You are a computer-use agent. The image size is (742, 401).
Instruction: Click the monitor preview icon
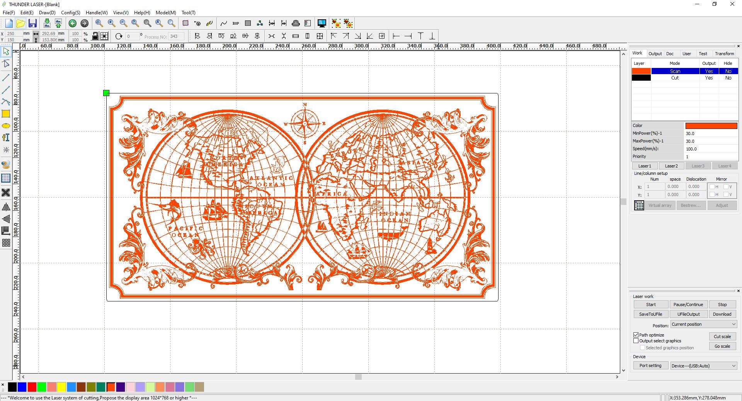pyautogui.click(x=322, y=23)
